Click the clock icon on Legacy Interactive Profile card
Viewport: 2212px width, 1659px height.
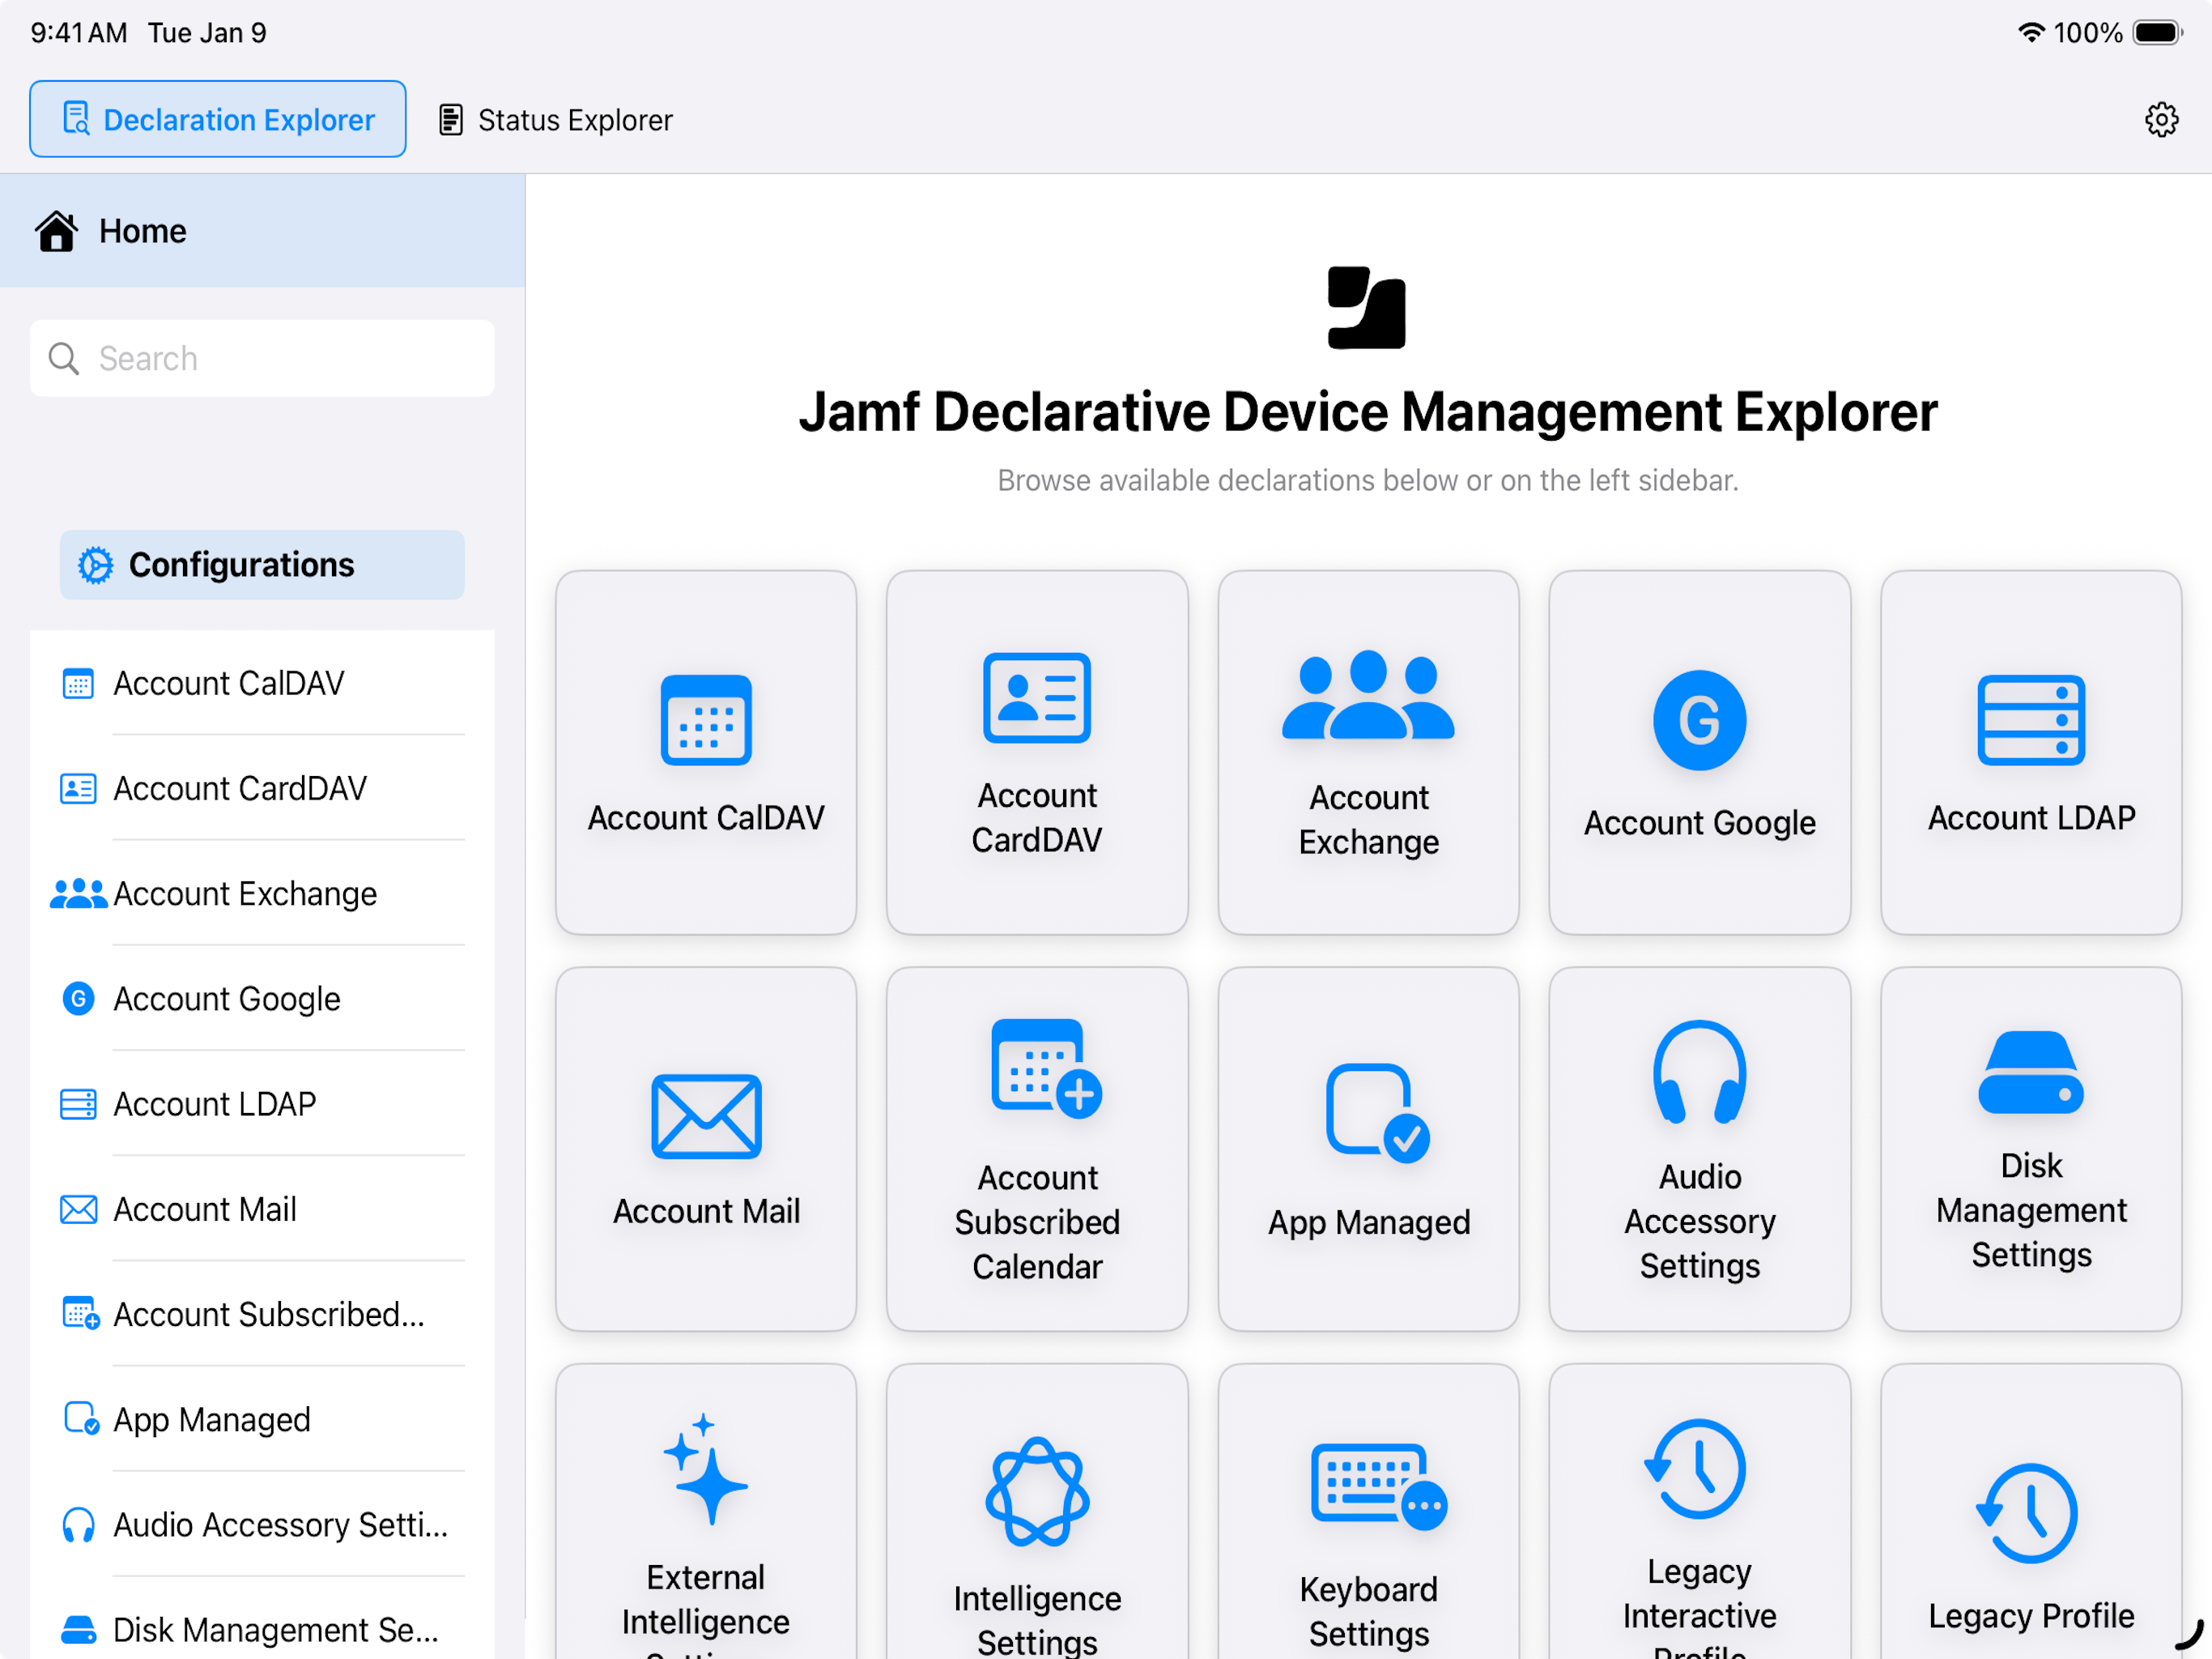point(1695,1469)
